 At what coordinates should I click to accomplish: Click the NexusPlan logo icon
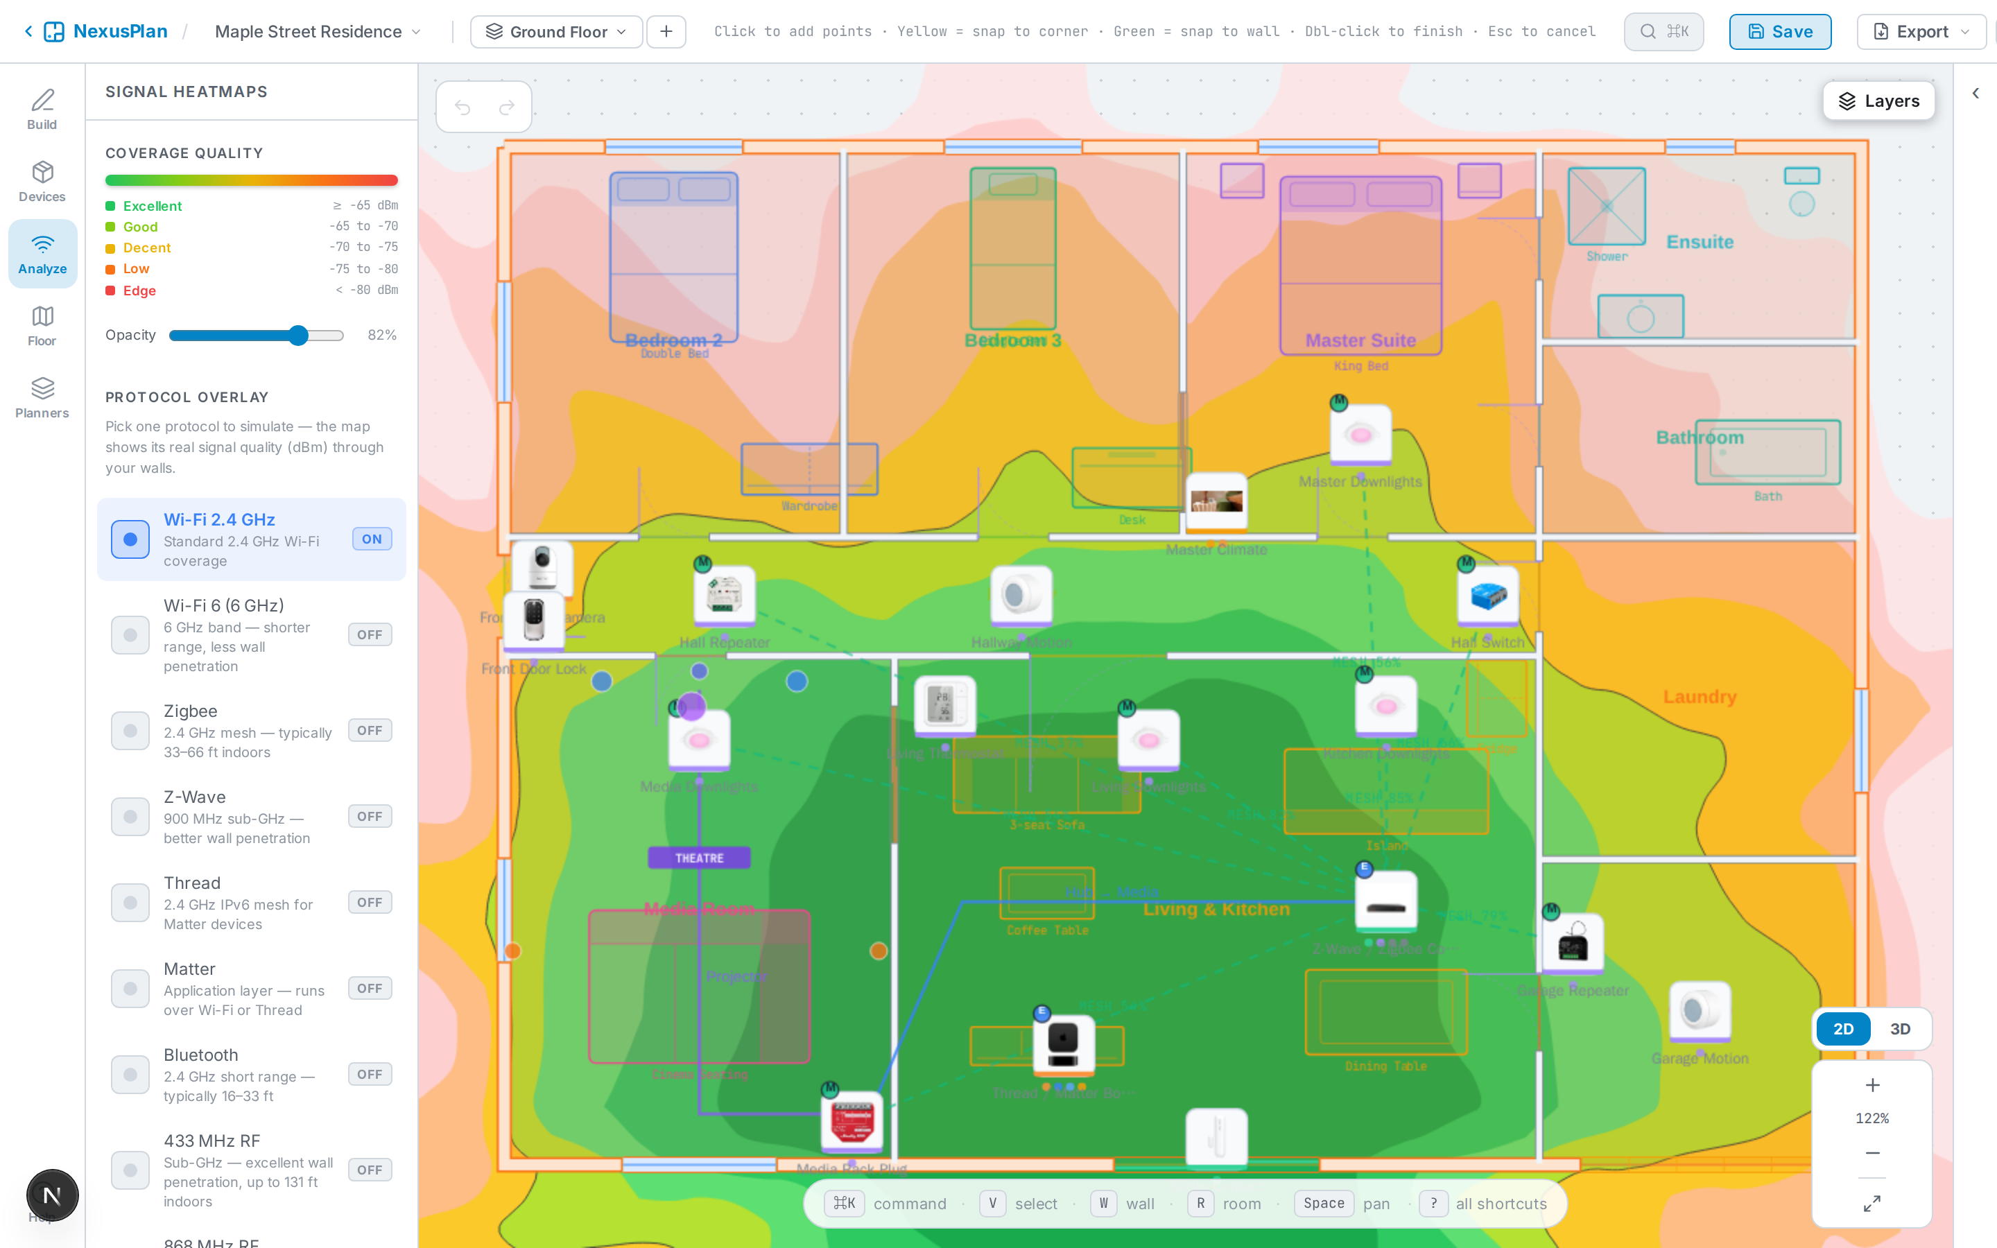pos(55,31)
